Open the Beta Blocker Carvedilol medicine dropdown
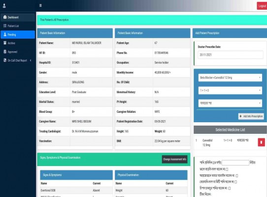This screenshot has height=197, width=267. pos(230,78)
